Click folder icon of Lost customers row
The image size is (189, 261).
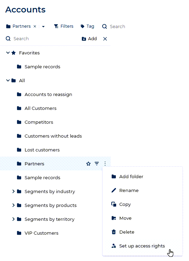[x=19, y=150]
